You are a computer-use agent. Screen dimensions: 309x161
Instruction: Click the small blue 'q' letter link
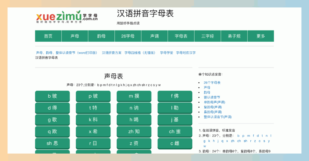(222, 141)
